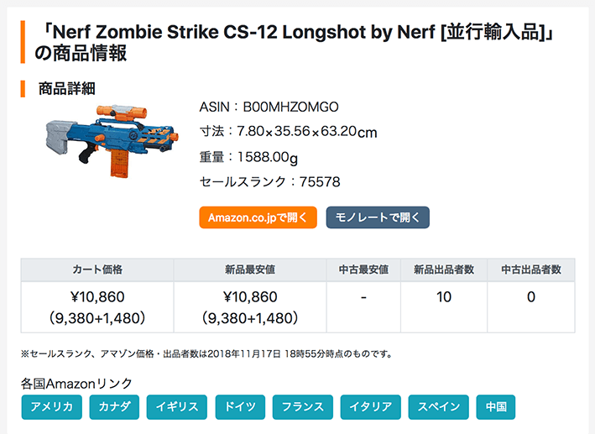Viewport: 595px width, 434px height.
Task: Go to the カナダ Amazon link
Action: (115, 407)
